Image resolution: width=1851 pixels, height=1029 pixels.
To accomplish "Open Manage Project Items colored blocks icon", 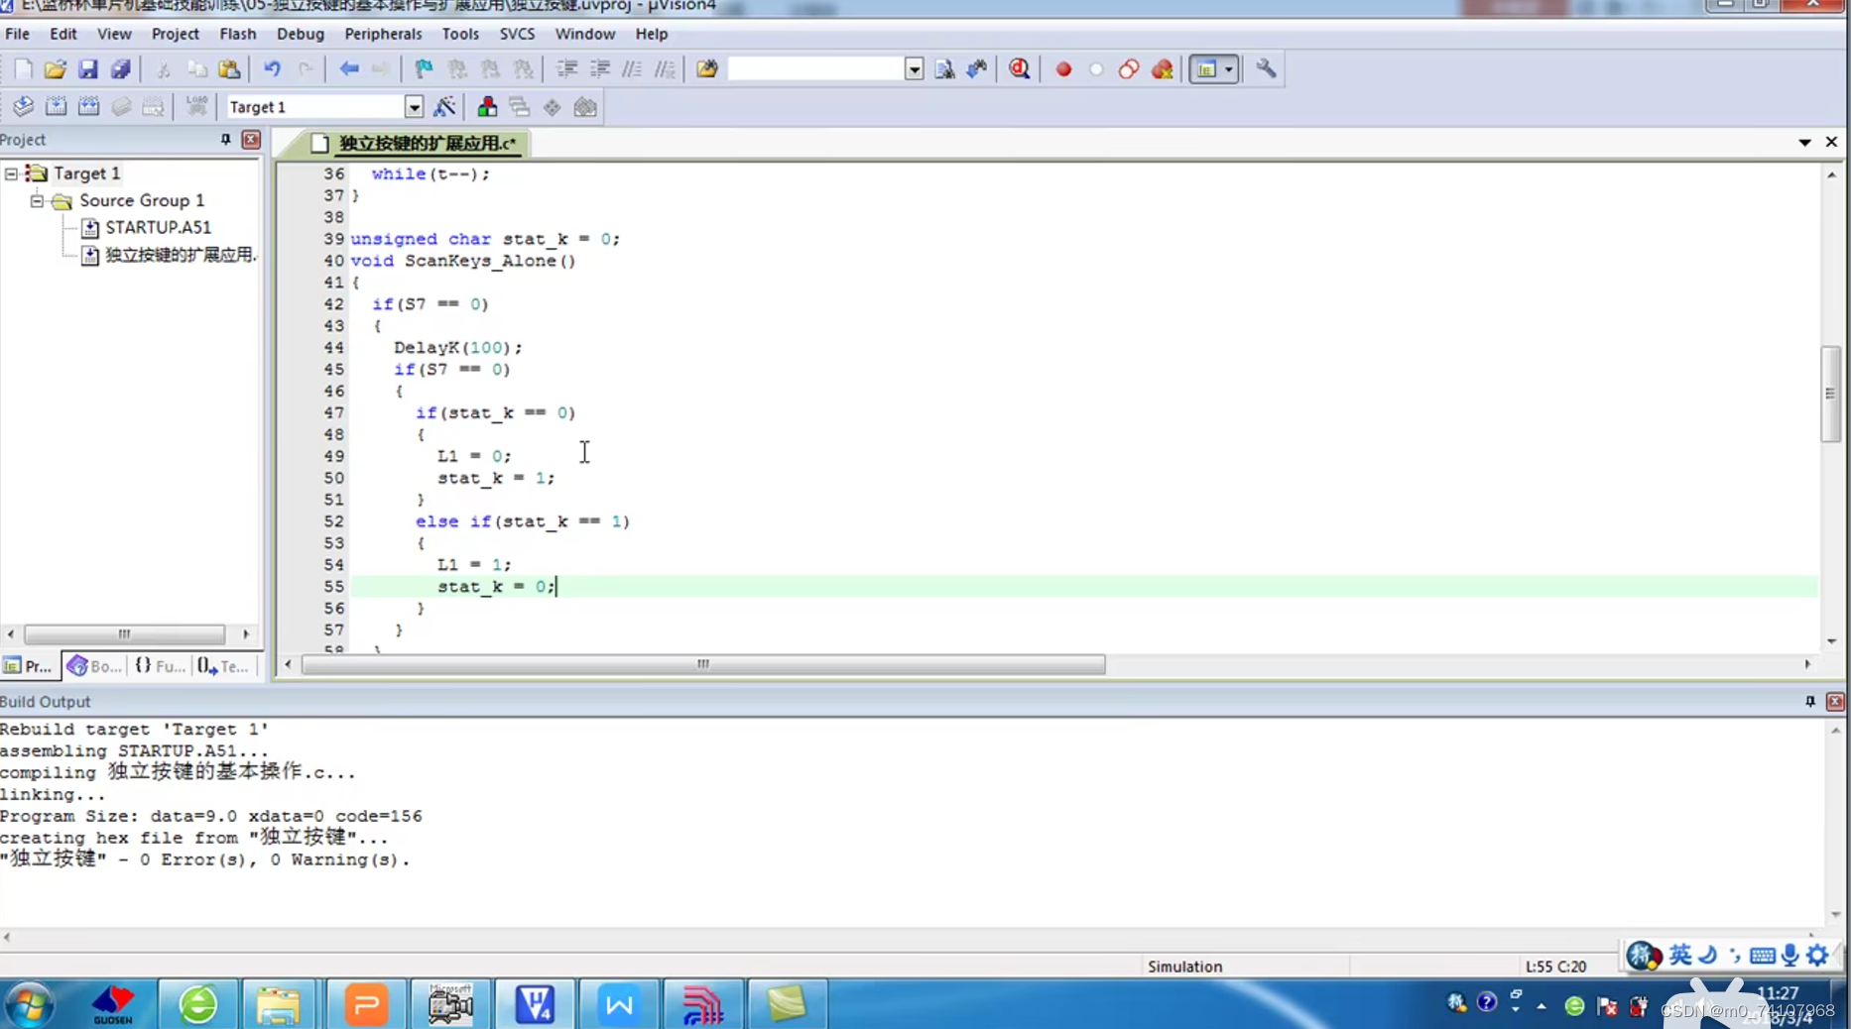I will pyautogui.click(x=487, y=107).
